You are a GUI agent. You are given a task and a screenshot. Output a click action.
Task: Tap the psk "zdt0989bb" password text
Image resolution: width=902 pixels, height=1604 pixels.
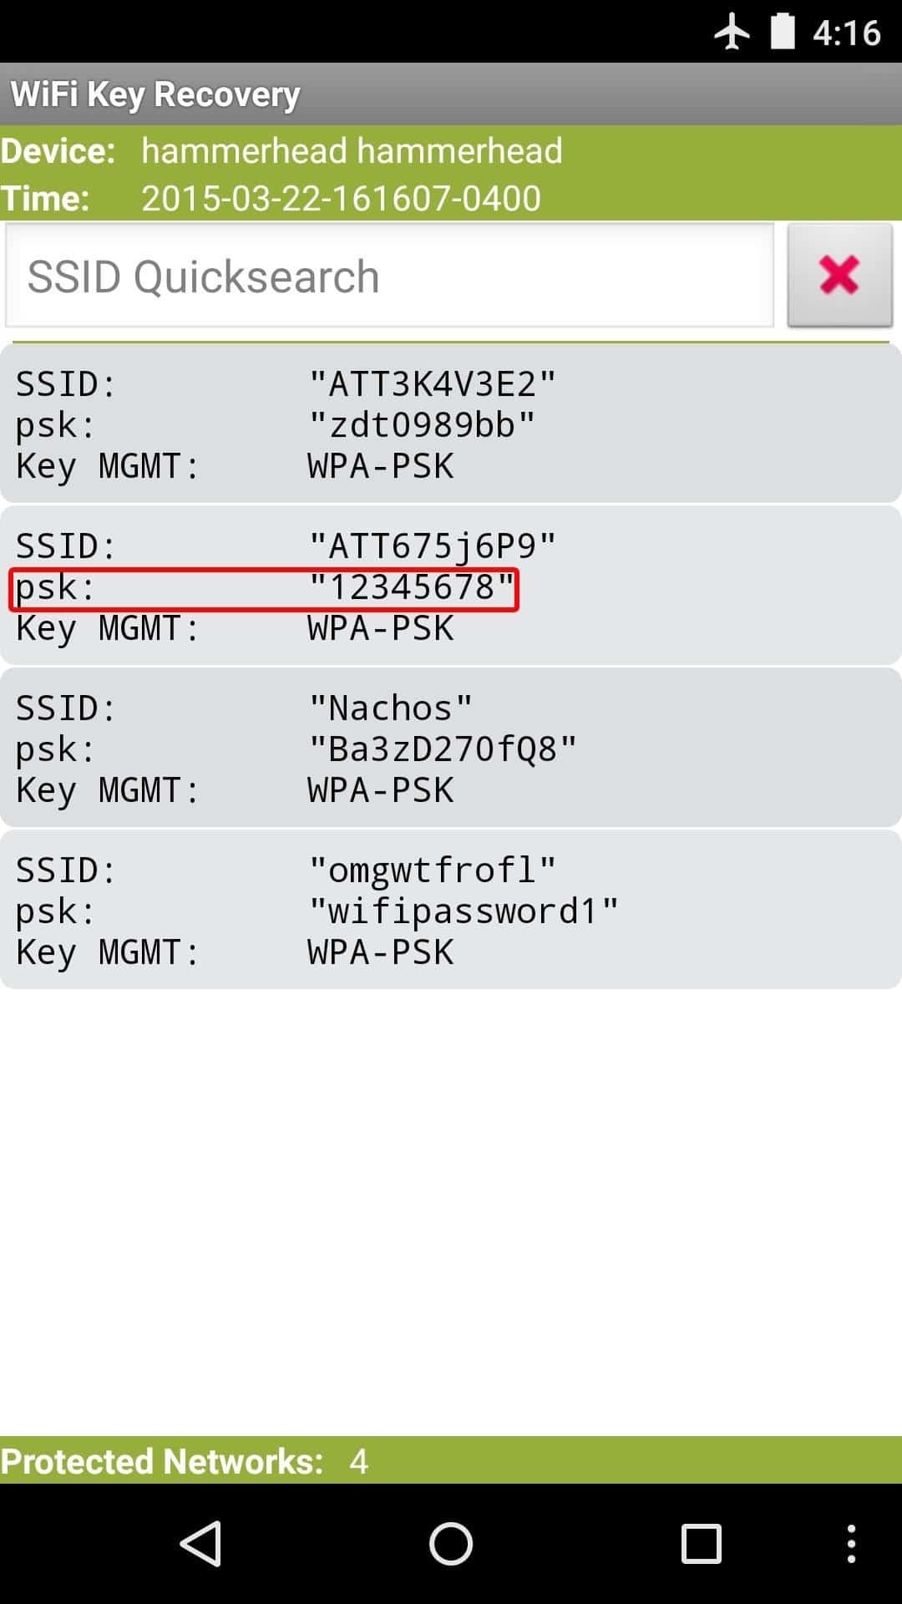click(x=422, y=425)
